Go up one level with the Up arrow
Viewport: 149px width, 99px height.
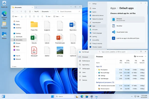coord(21,12)
